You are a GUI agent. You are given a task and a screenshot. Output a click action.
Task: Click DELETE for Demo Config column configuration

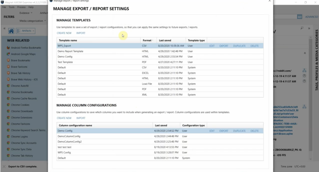(x=255, y=131)
